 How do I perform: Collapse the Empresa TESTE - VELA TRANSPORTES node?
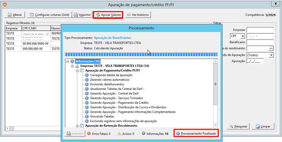[x=73, y=66]
